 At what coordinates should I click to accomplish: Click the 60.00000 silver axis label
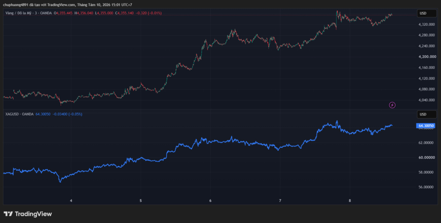tap(427, 158)
